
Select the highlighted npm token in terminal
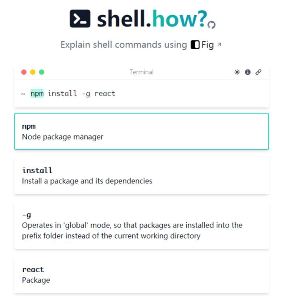click(37, 94)
